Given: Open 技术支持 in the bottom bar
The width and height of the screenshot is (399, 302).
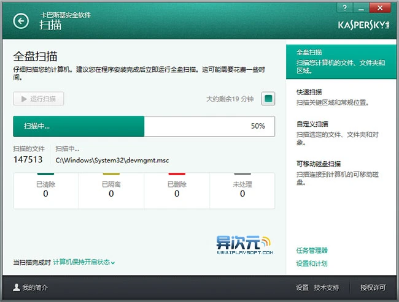Looking at the screenshot, I should coord(327,287).
